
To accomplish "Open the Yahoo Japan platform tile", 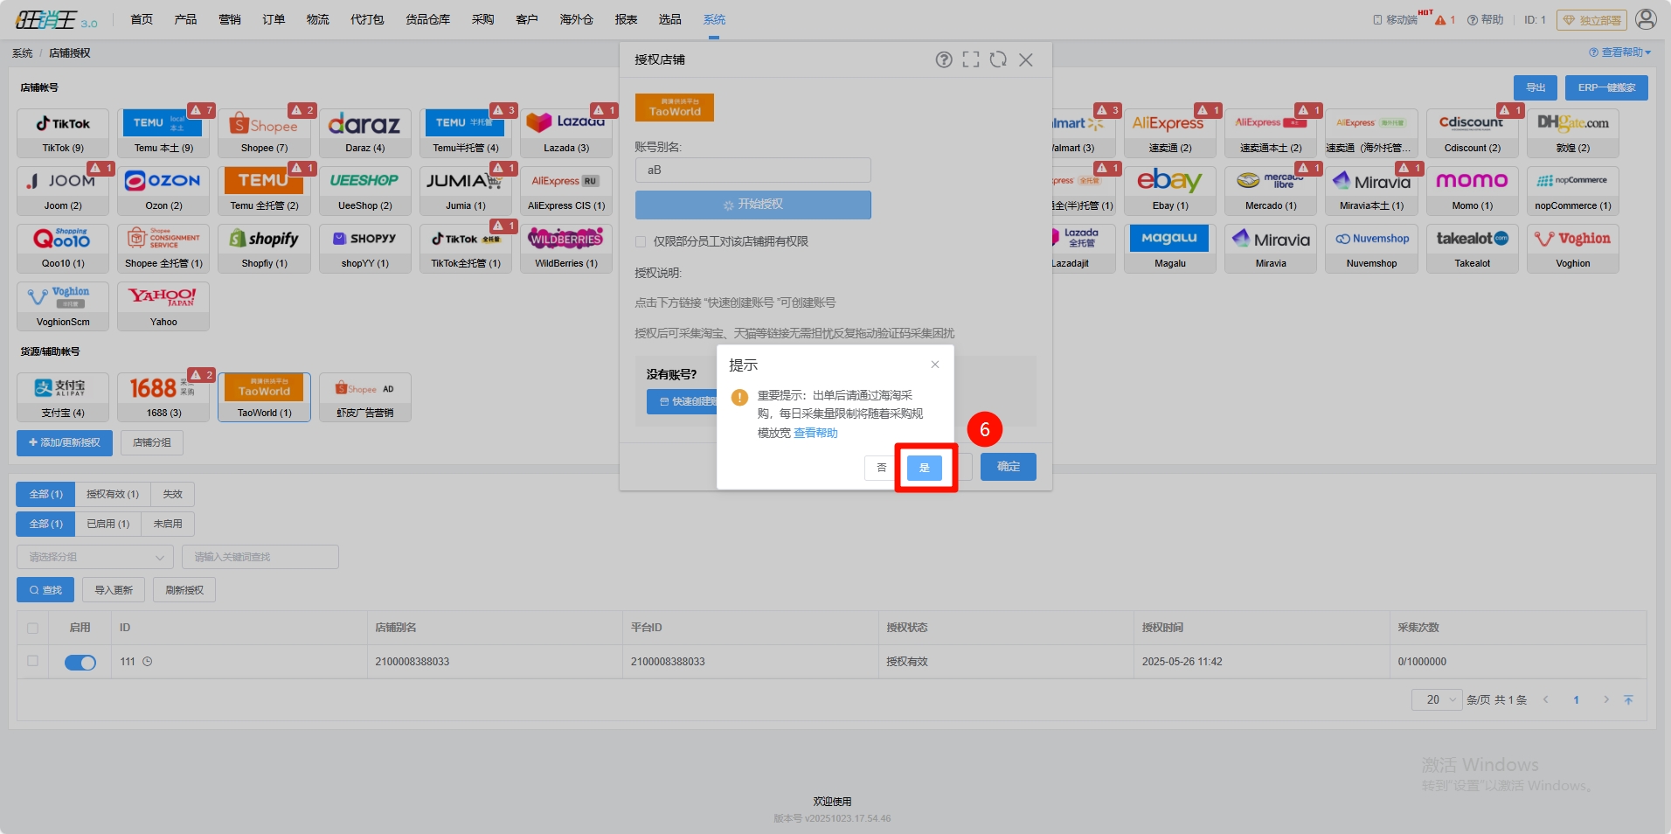I will tap(163, 305).
